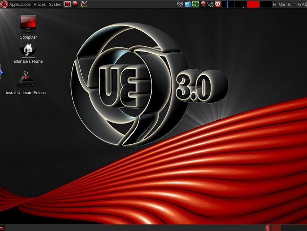This screenshot has width=307, height=231.
Task: Click the red ball tray icon
Action: pos(203,4)
